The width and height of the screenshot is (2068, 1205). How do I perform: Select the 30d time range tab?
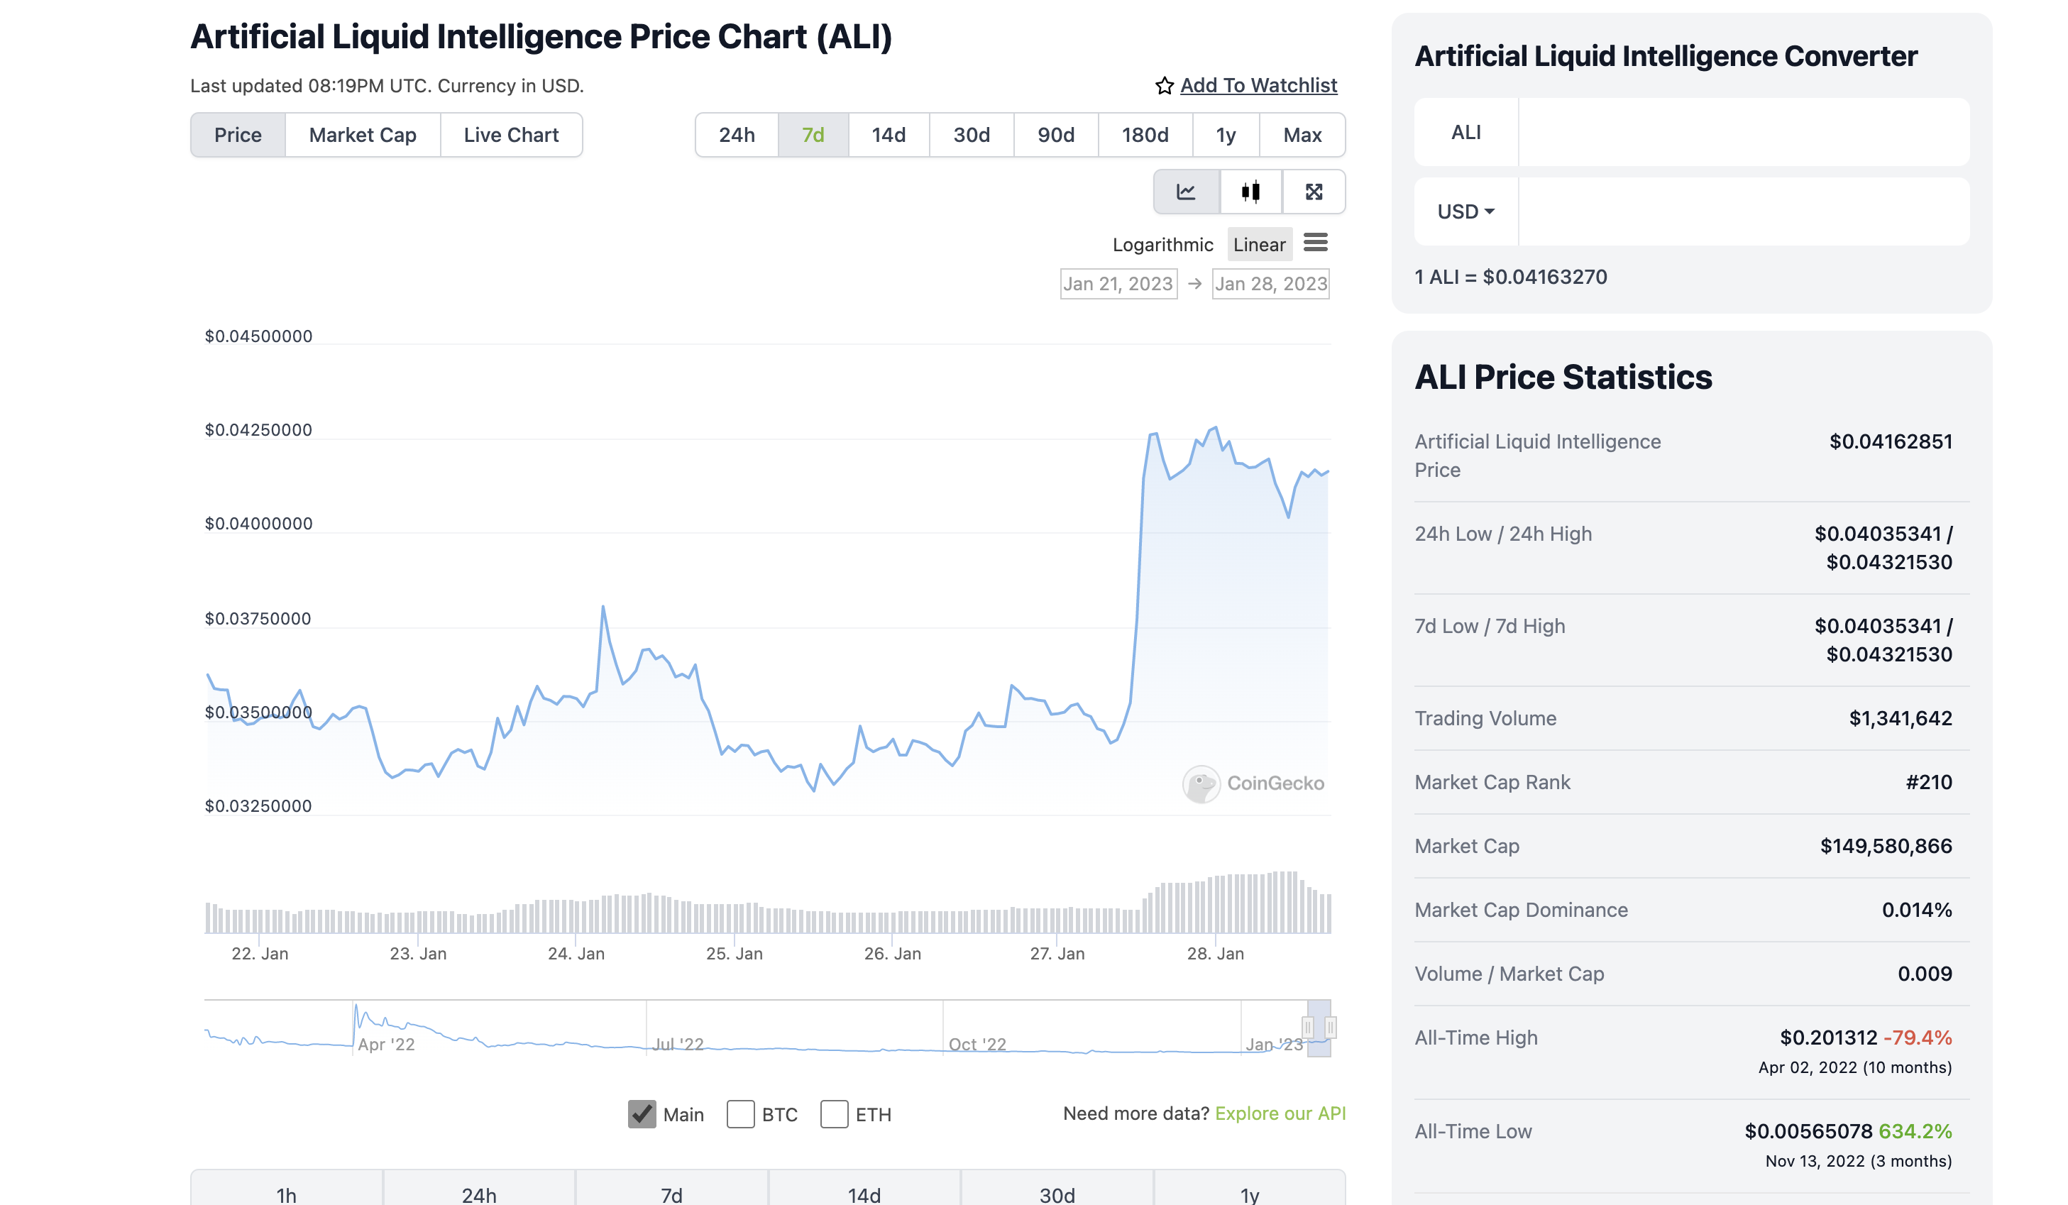[x=972, y=136]
